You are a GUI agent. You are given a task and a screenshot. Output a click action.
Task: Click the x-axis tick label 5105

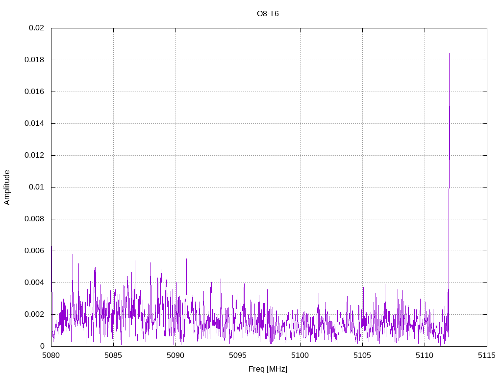[x=362, y=355]
